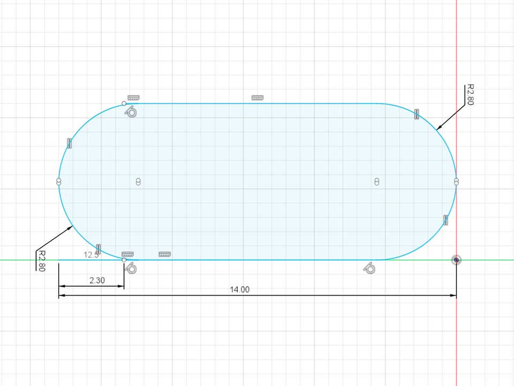Select the right arc center point
This screenshot has width=514, height=386.
377,182
